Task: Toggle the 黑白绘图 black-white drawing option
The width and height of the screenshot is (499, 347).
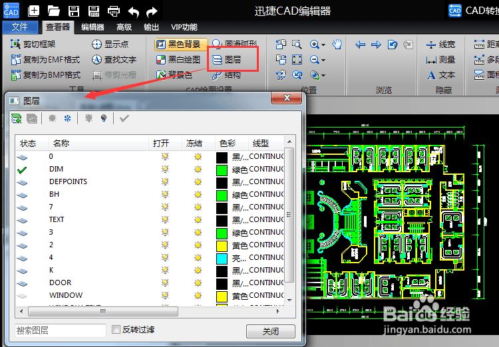Action: click(x=178, y=60)
